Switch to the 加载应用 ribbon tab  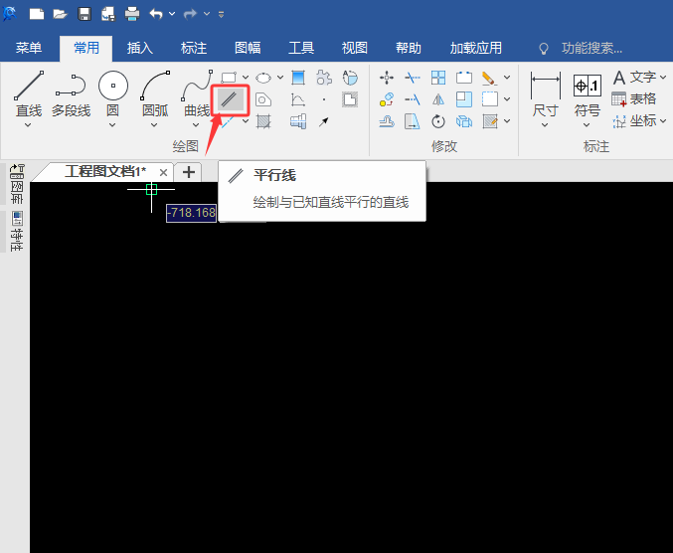(475, 48)
